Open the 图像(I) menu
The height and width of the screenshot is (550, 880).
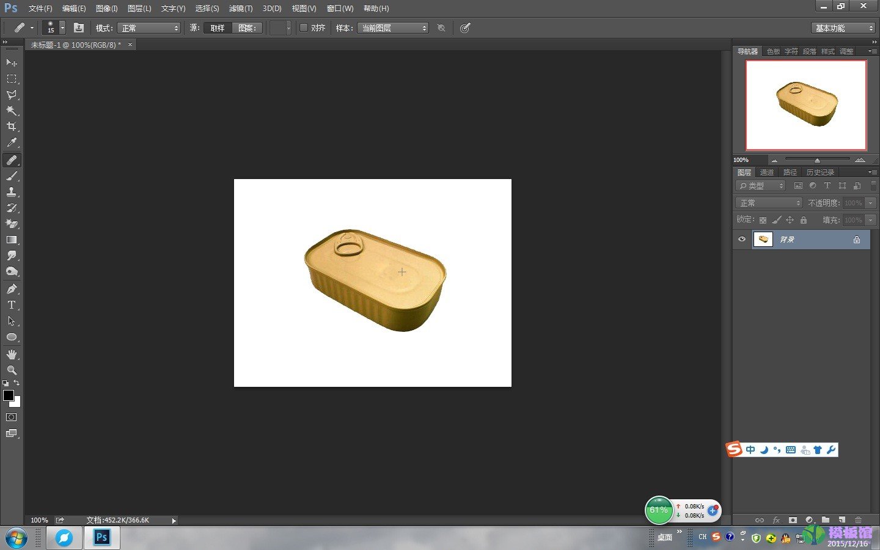tap(107, 9)
